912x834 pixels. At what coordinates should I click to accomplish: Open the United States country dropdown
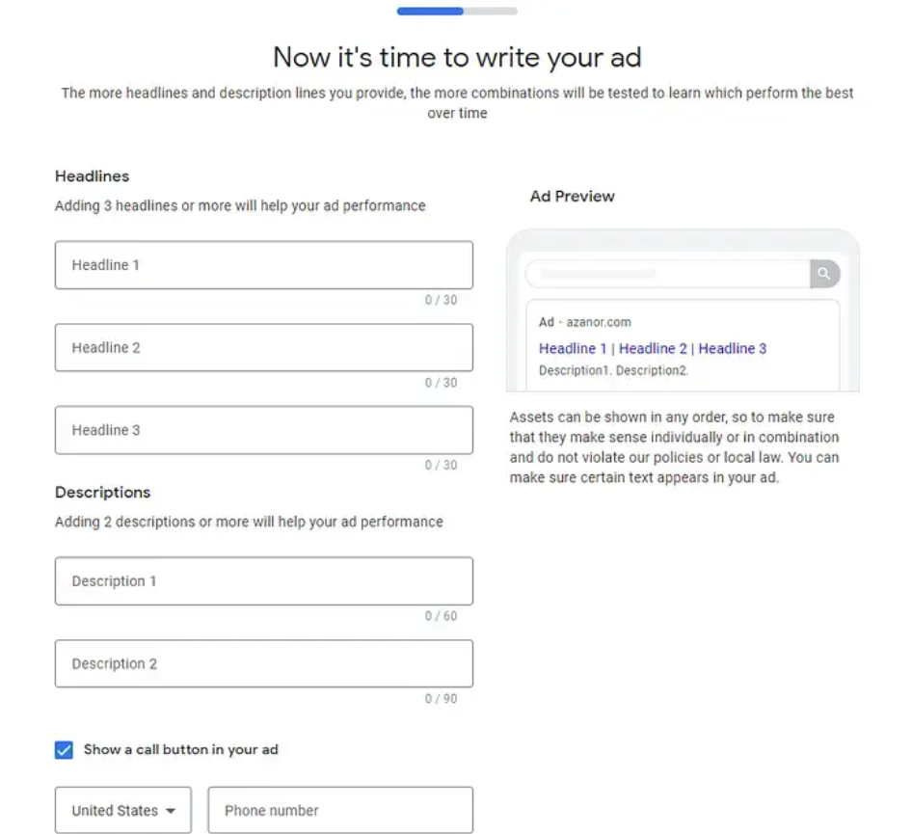[123, 810]
